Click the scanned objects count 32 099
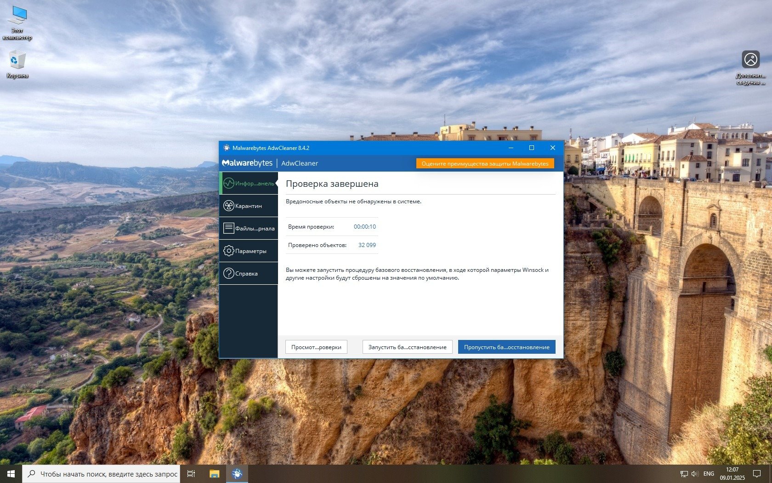 pyautogui.click(x=367, y=245)
